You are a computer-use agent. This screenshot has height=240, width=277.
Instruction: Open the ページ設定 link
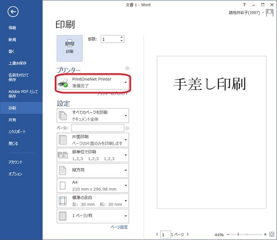119,227
